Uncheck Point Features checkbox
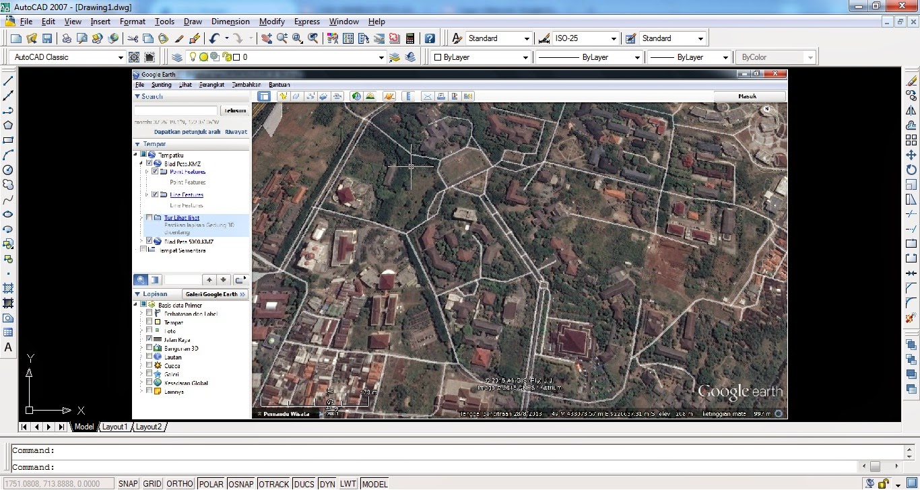 click(x=156, y=172)
